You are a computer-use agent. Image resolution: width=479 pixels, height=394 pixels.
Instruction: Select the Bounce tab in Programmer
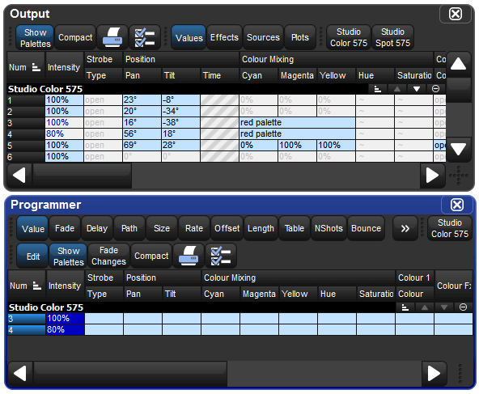click(366, 228)
